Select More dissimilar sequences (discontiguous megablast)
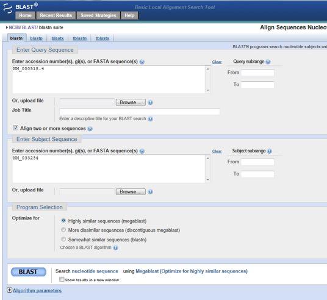Viewport: 327px width, 300px height. tap(63, 230)
